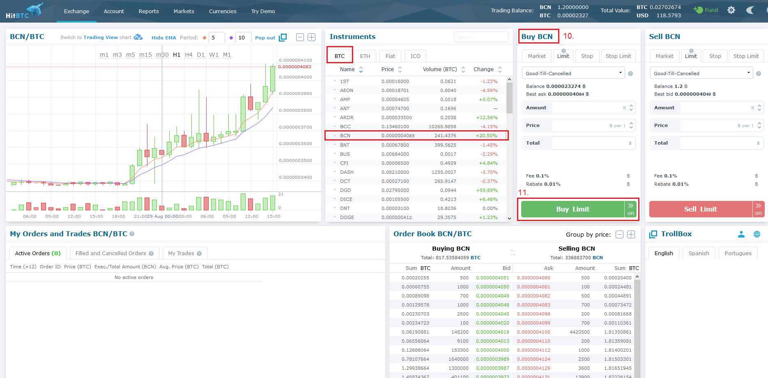
Task: Click the orange EMA period color dot
Action: pyautogui.click(x=205, y=38)
